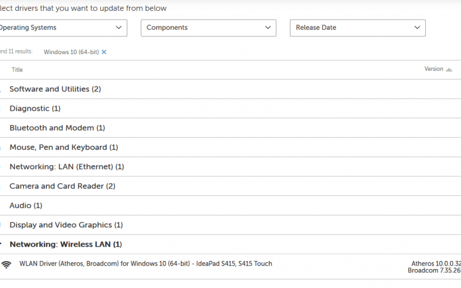
Task: Click the Release Date chevron arrow
Action: [417, 28]
